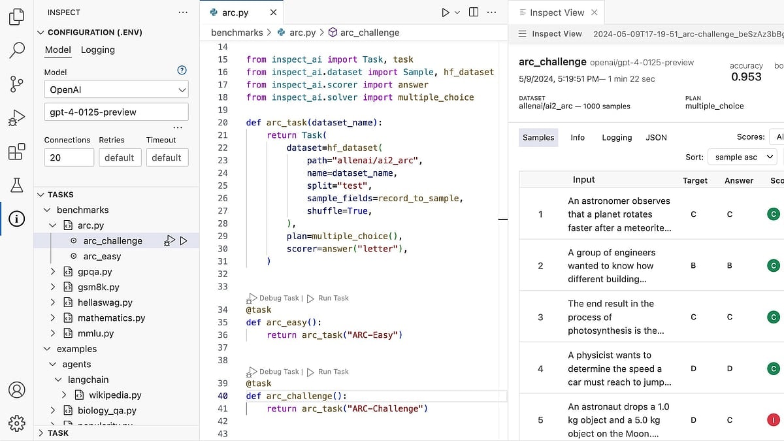Open the Explorer view in activity bar
The image size is (784, 441).
[17, 16]
